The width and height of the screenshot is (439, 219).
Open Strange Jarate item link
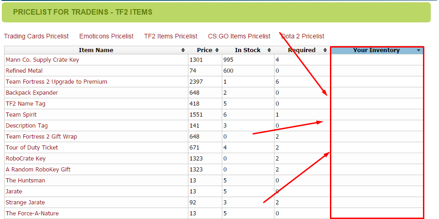click(x=25, y=203)
